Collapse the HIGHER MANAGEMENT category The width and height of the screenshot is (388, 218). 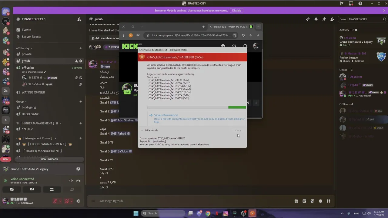39,123
